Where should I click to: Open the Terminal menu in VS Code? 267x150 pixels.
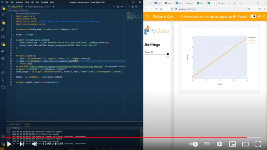(45, 2)
